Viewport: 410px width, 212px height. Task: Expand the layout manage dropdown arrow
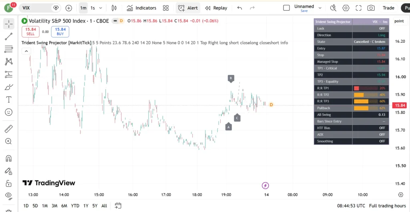coord(320,8)
